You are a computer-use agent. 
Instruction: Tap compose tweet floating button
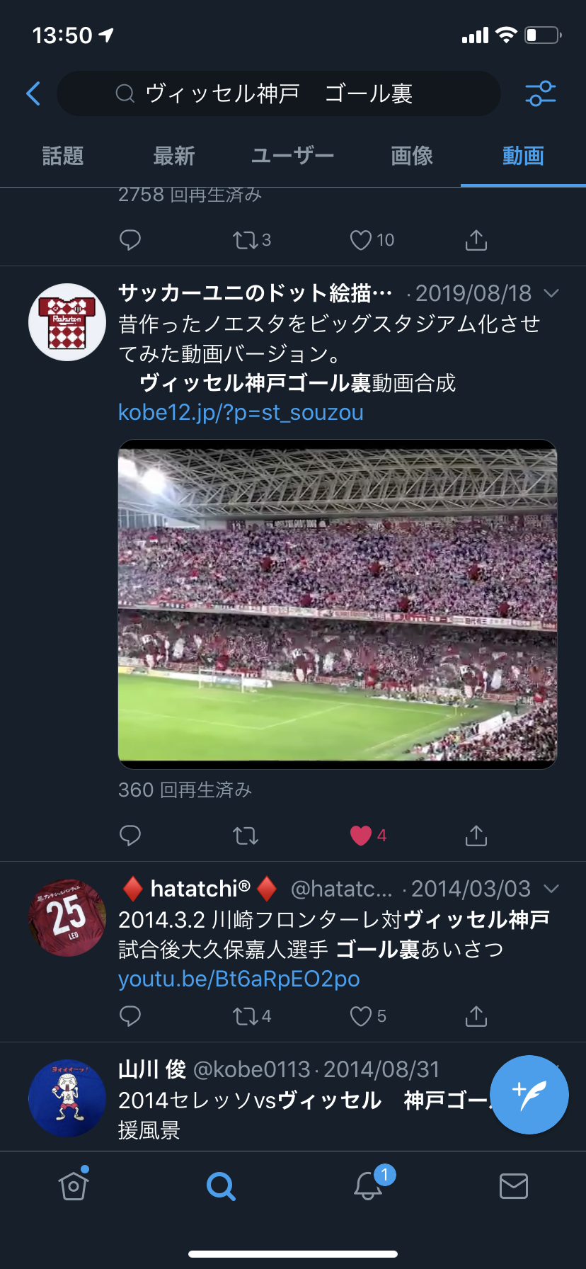[x=529, y=1095]
